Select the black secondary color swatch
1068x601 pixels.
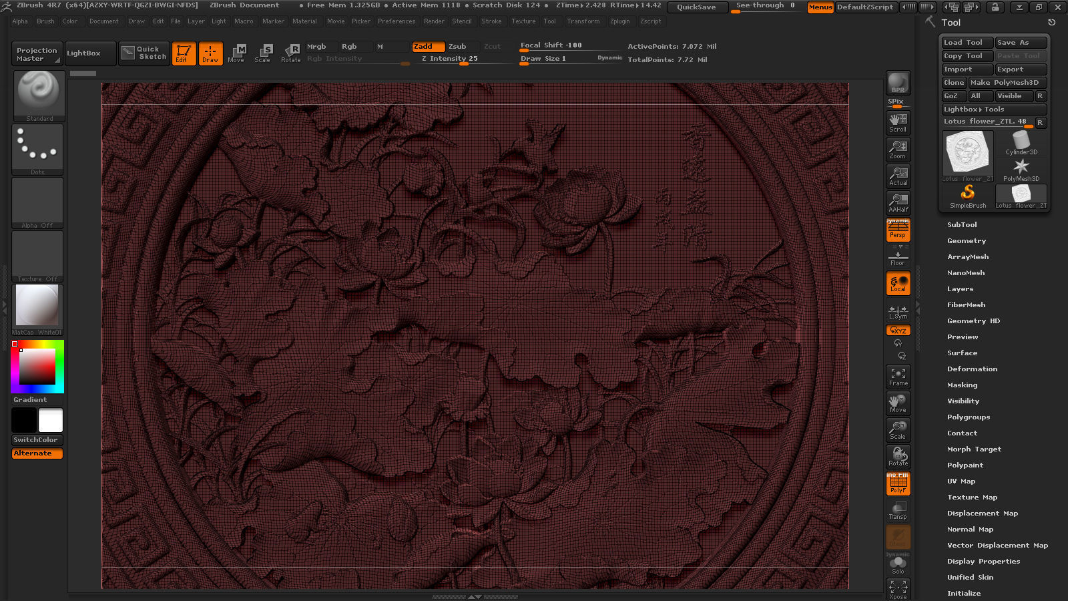[24, 421]
